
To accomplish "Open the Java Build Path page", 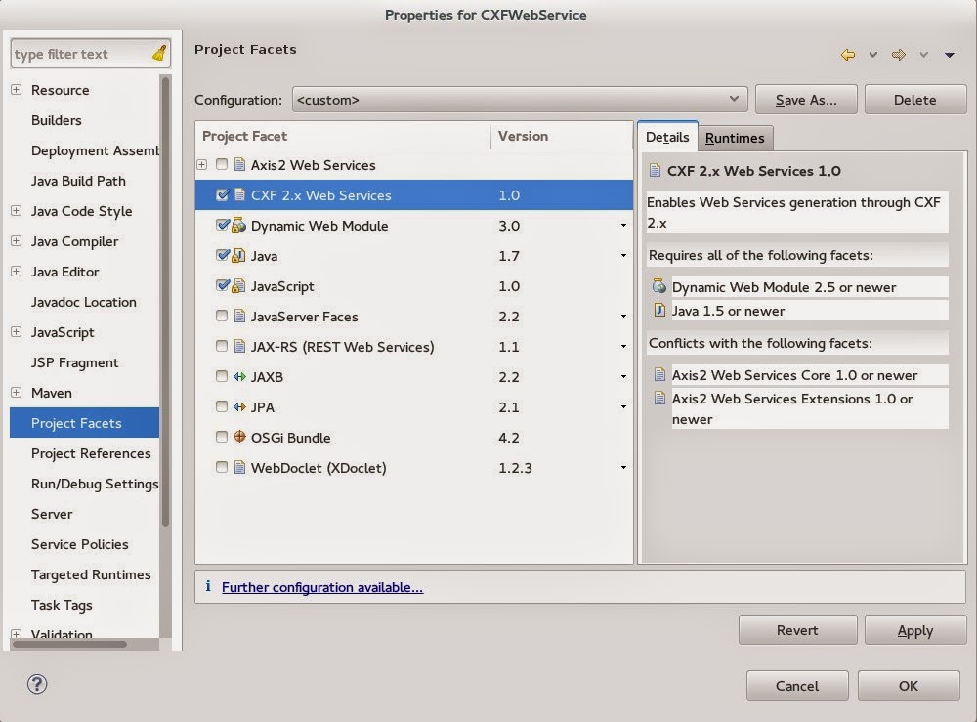I will pos(78,181).
